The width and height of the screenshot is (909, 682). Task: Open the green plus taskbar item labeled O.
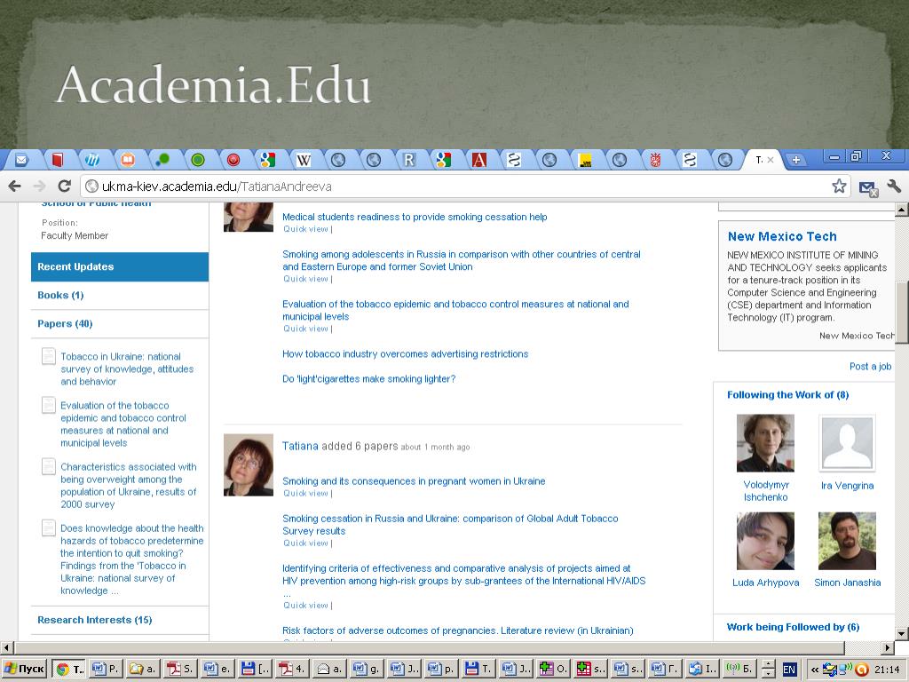click(553, 669)
